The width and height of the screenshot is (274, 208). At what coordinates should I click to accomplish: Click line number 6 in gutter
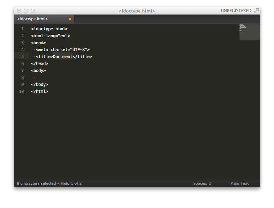click(22, 64)
